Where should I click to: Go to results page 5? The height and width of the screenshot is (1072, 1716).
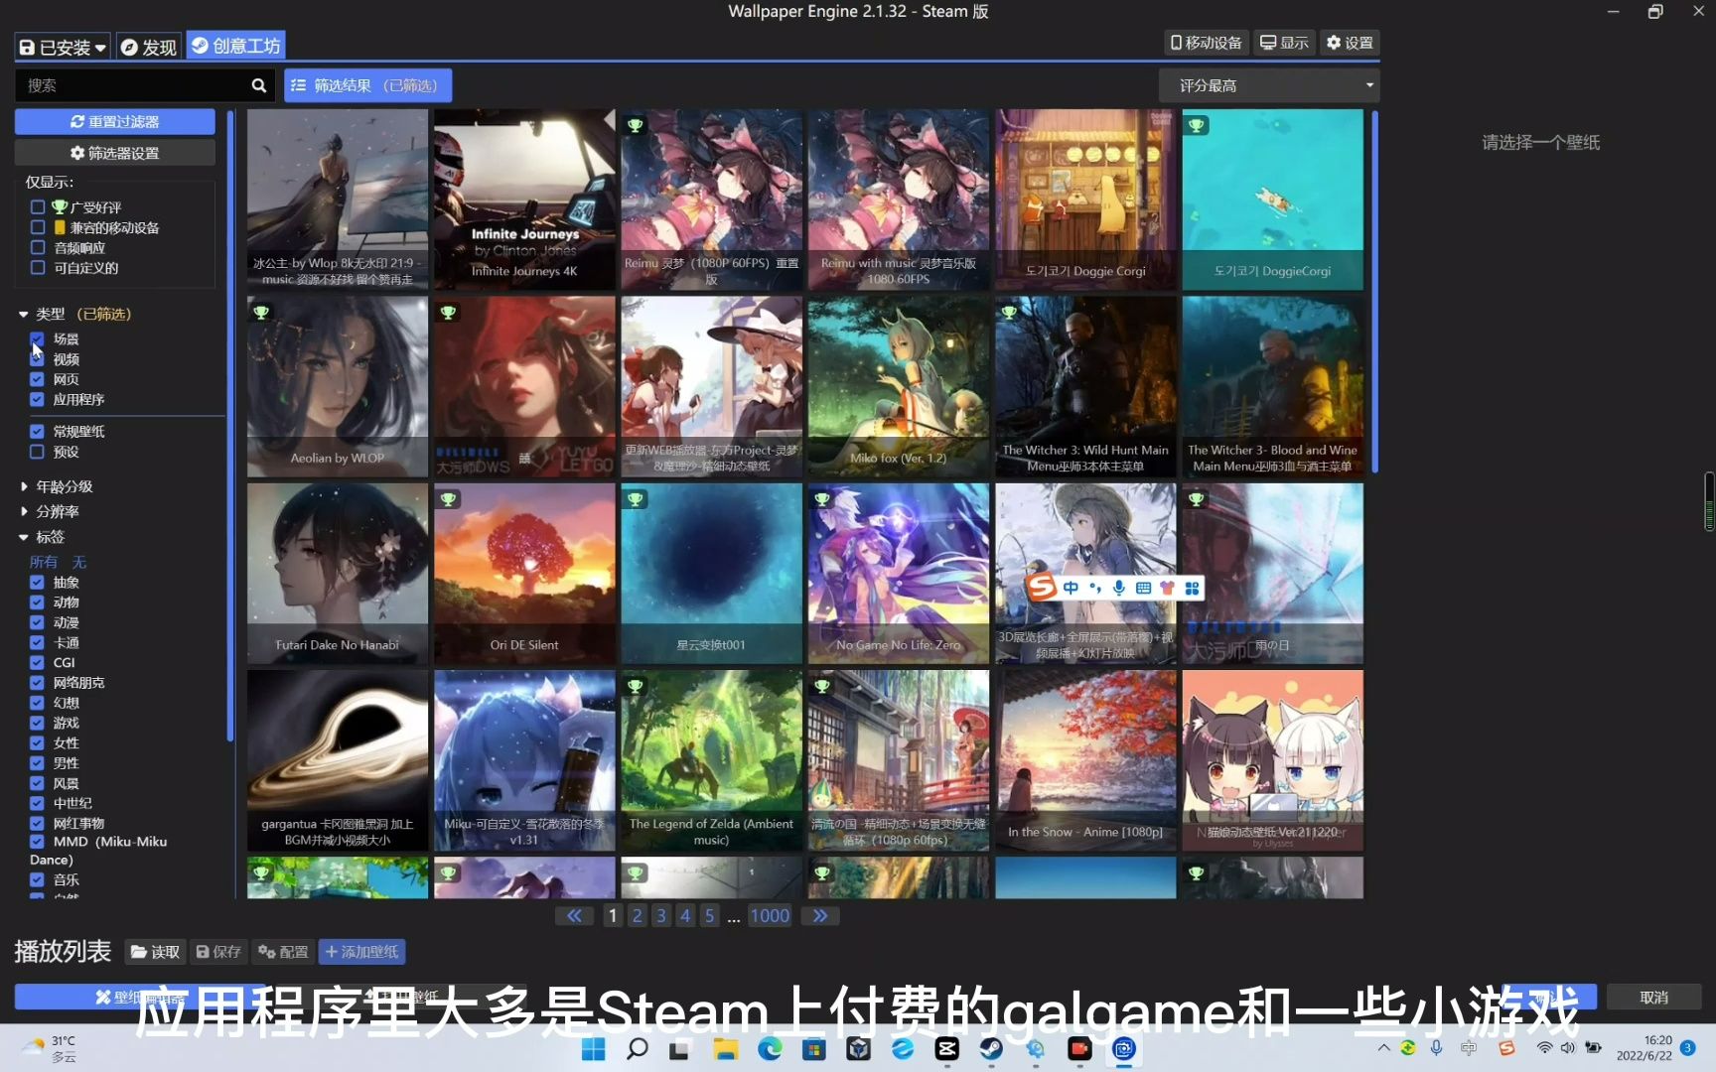click(709, 915)
